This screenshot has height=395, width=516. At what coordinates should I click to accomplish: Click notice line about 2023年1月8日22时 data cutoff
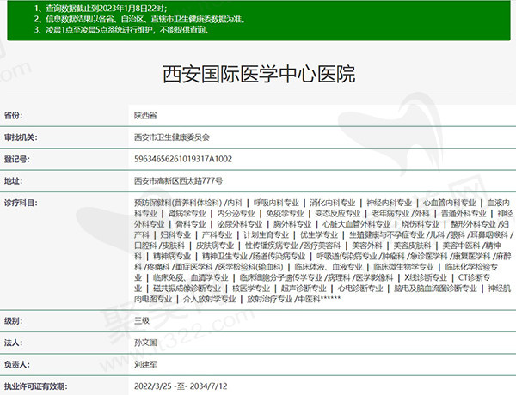coord(101,9)
